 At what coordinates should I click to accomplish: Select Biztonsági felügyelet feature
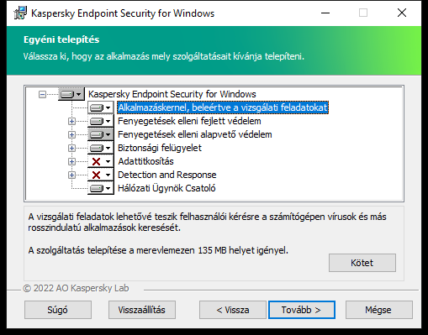[x=160, y=148]
